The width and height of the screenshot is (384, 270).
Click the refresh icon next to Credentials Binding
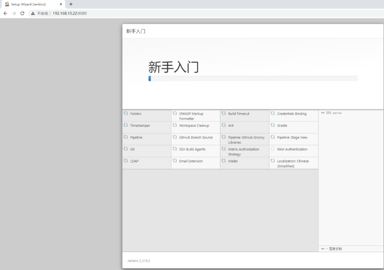pyautogui.click(x=273, y=113)
